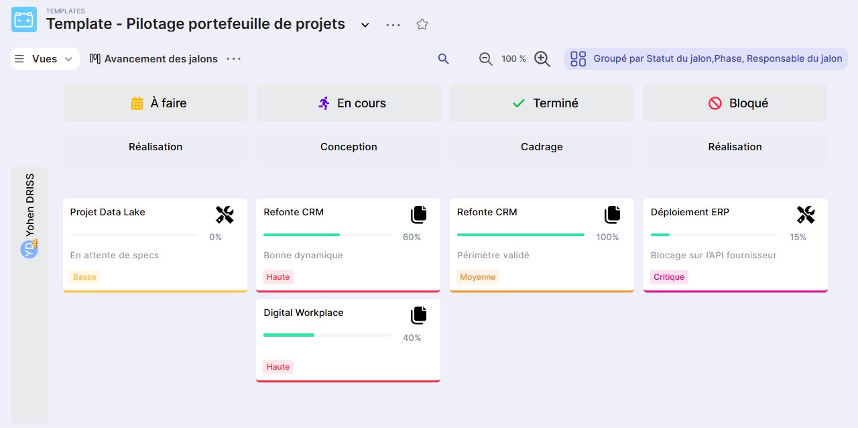Image resolution: width=858 pixels, height=428 pixels.
Task: Select the Avancement des jalons view
Action: [x=154, y=59]
